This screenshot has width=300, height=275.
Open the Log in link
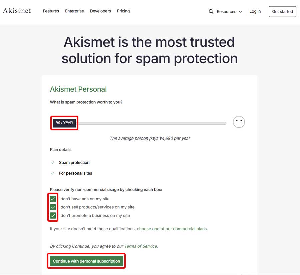(255, 11)
